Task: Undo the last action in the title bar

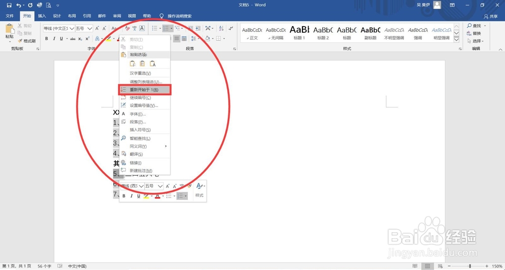Action: pyautogui.click(x=19, y=5)
